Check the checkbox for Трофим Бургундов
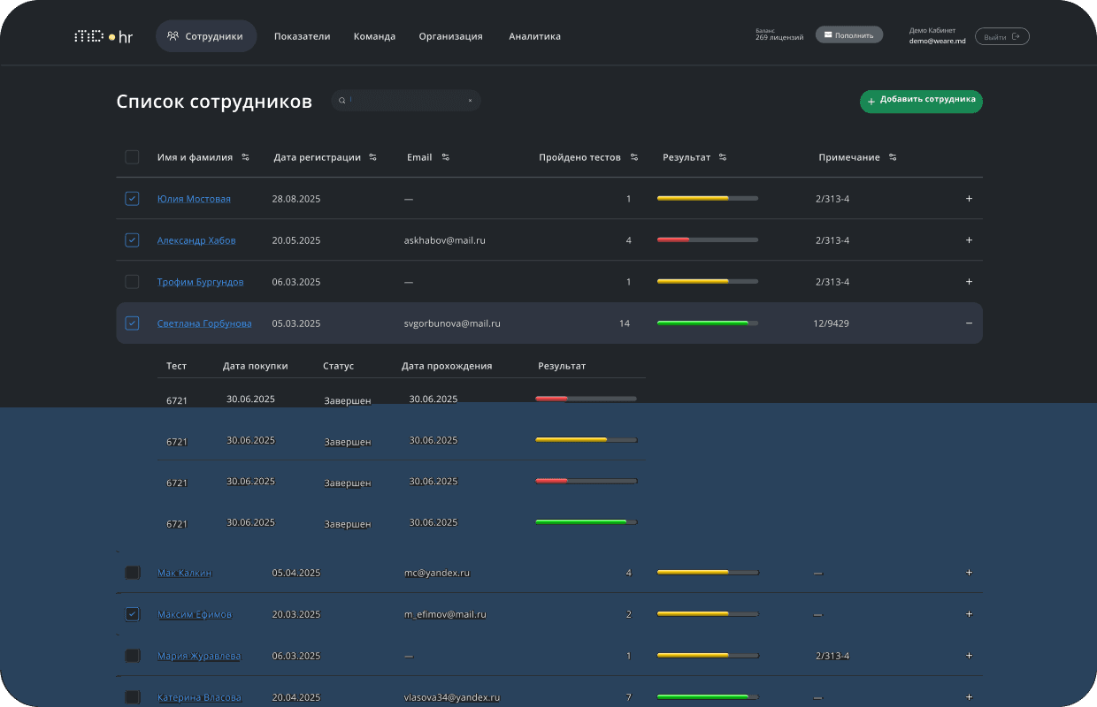This screenshot has width=1097, height=707. click(x=132, y=282)
